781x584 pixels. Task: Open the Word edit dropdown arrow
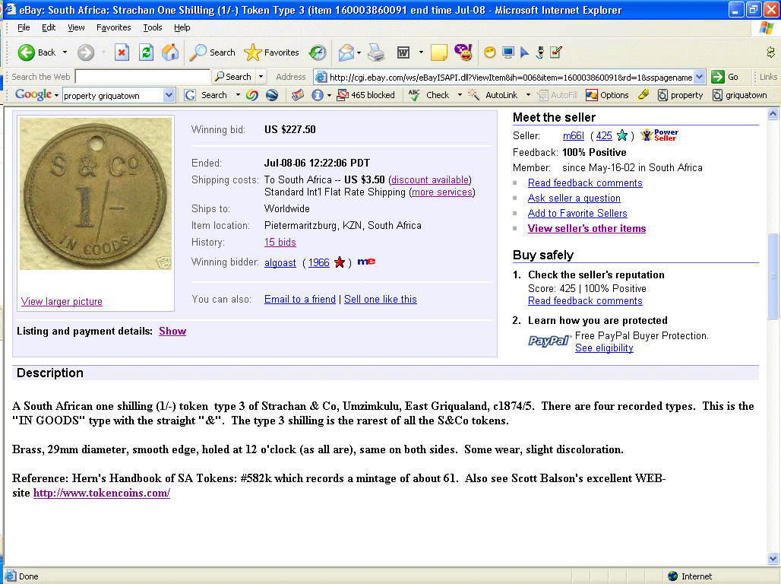click(x=421, y=52)
